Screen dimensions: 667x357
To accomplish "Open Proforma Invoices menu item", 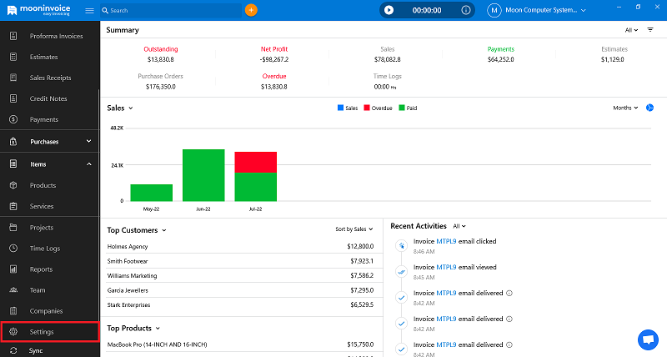I will [56, 36].
